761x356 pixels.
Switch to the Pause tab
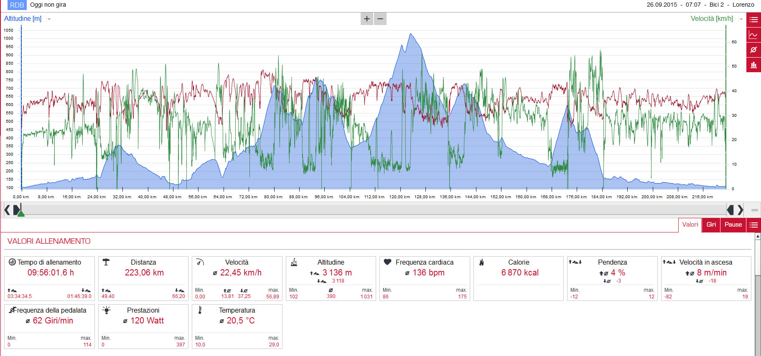(733, 225)
